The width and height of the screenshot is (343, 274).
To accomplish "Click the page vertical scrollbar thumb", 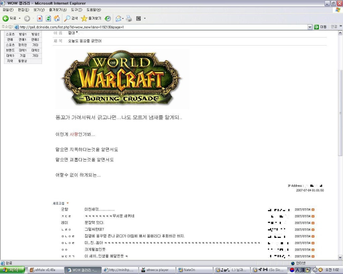I will click(340, 113).
